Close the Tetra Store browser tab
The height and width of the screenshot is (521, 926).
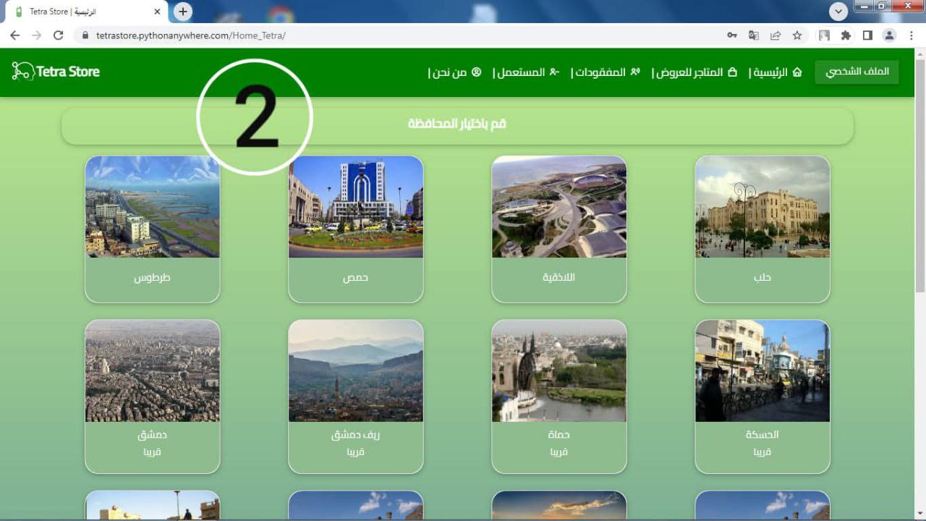pos(158,12)
